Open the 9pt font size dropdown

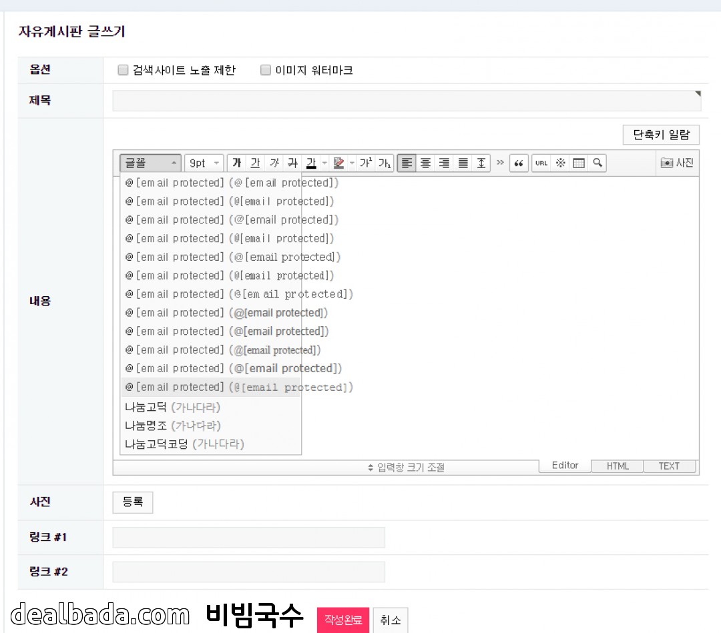click(x=204, y=163)
